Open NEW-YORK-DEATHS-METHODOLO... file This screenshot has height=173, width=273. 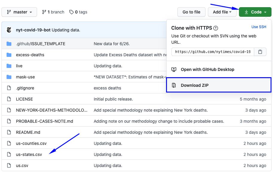pyautogui.click(x=52, y=110)
